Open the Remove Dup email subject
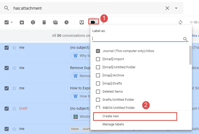Viewport: 199px width, 134px height. click(x=80, y=68)
